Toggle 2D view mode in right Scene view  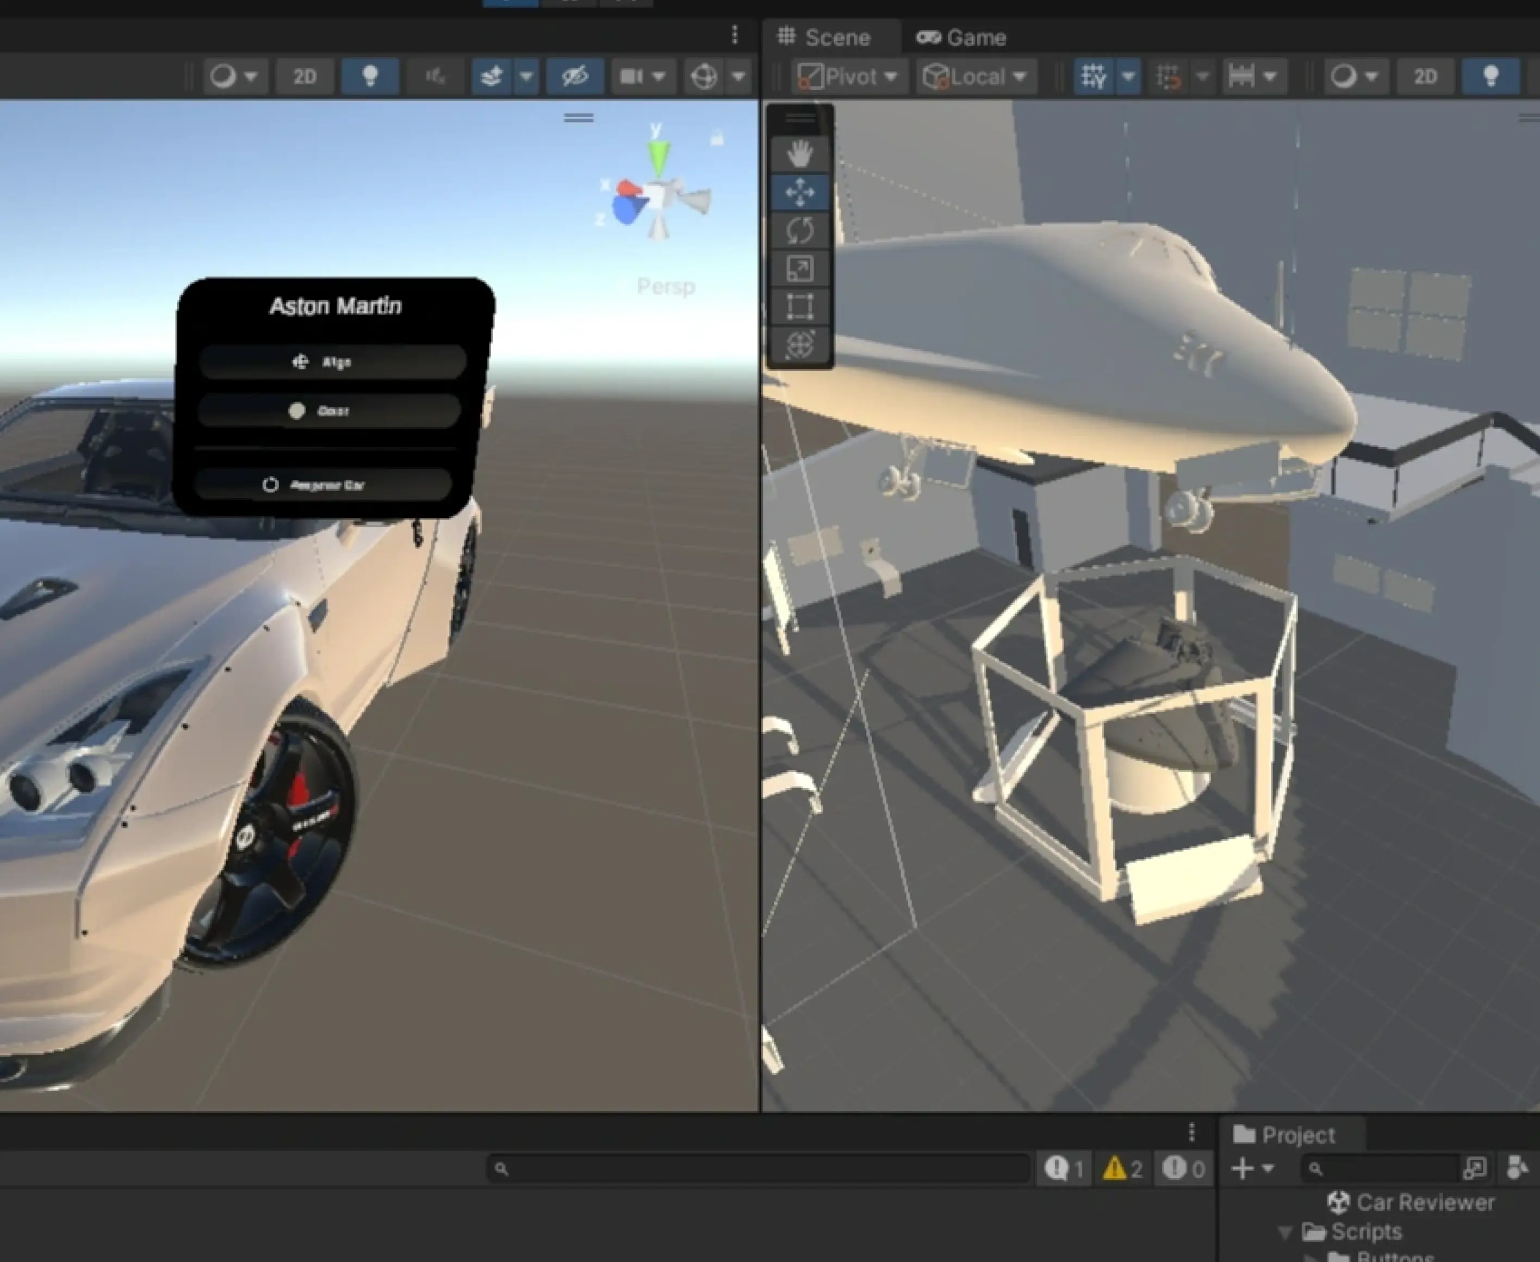coord(1424,76)
